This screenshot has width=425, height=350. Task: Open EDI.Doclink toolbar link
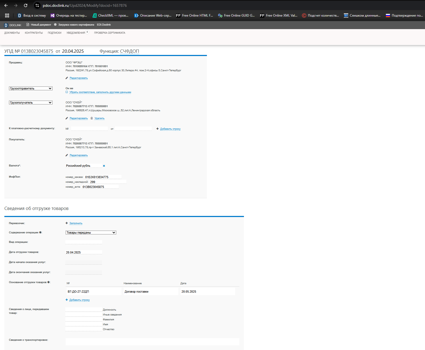point(104,25)
